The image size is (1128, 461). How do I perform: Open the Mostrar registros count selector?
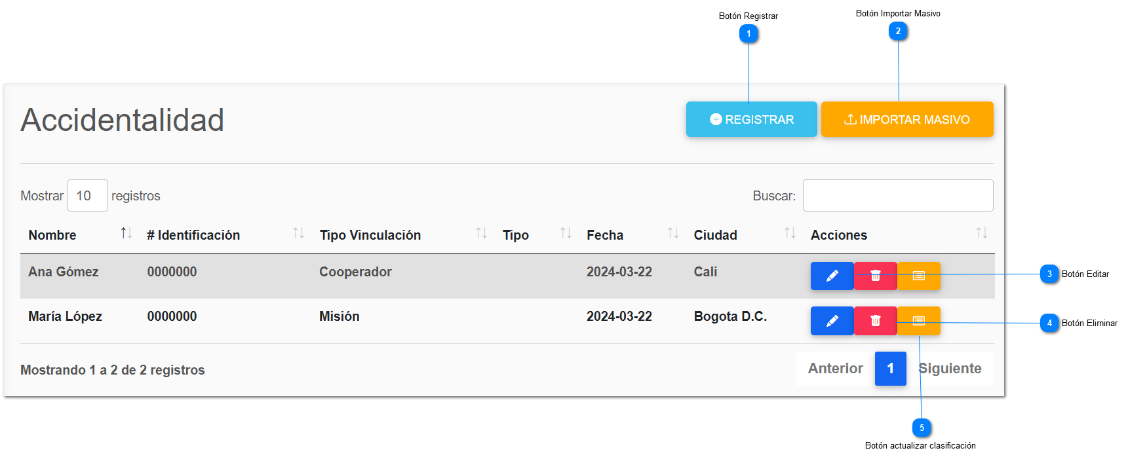pyautogui.click(x=87, y=196)
